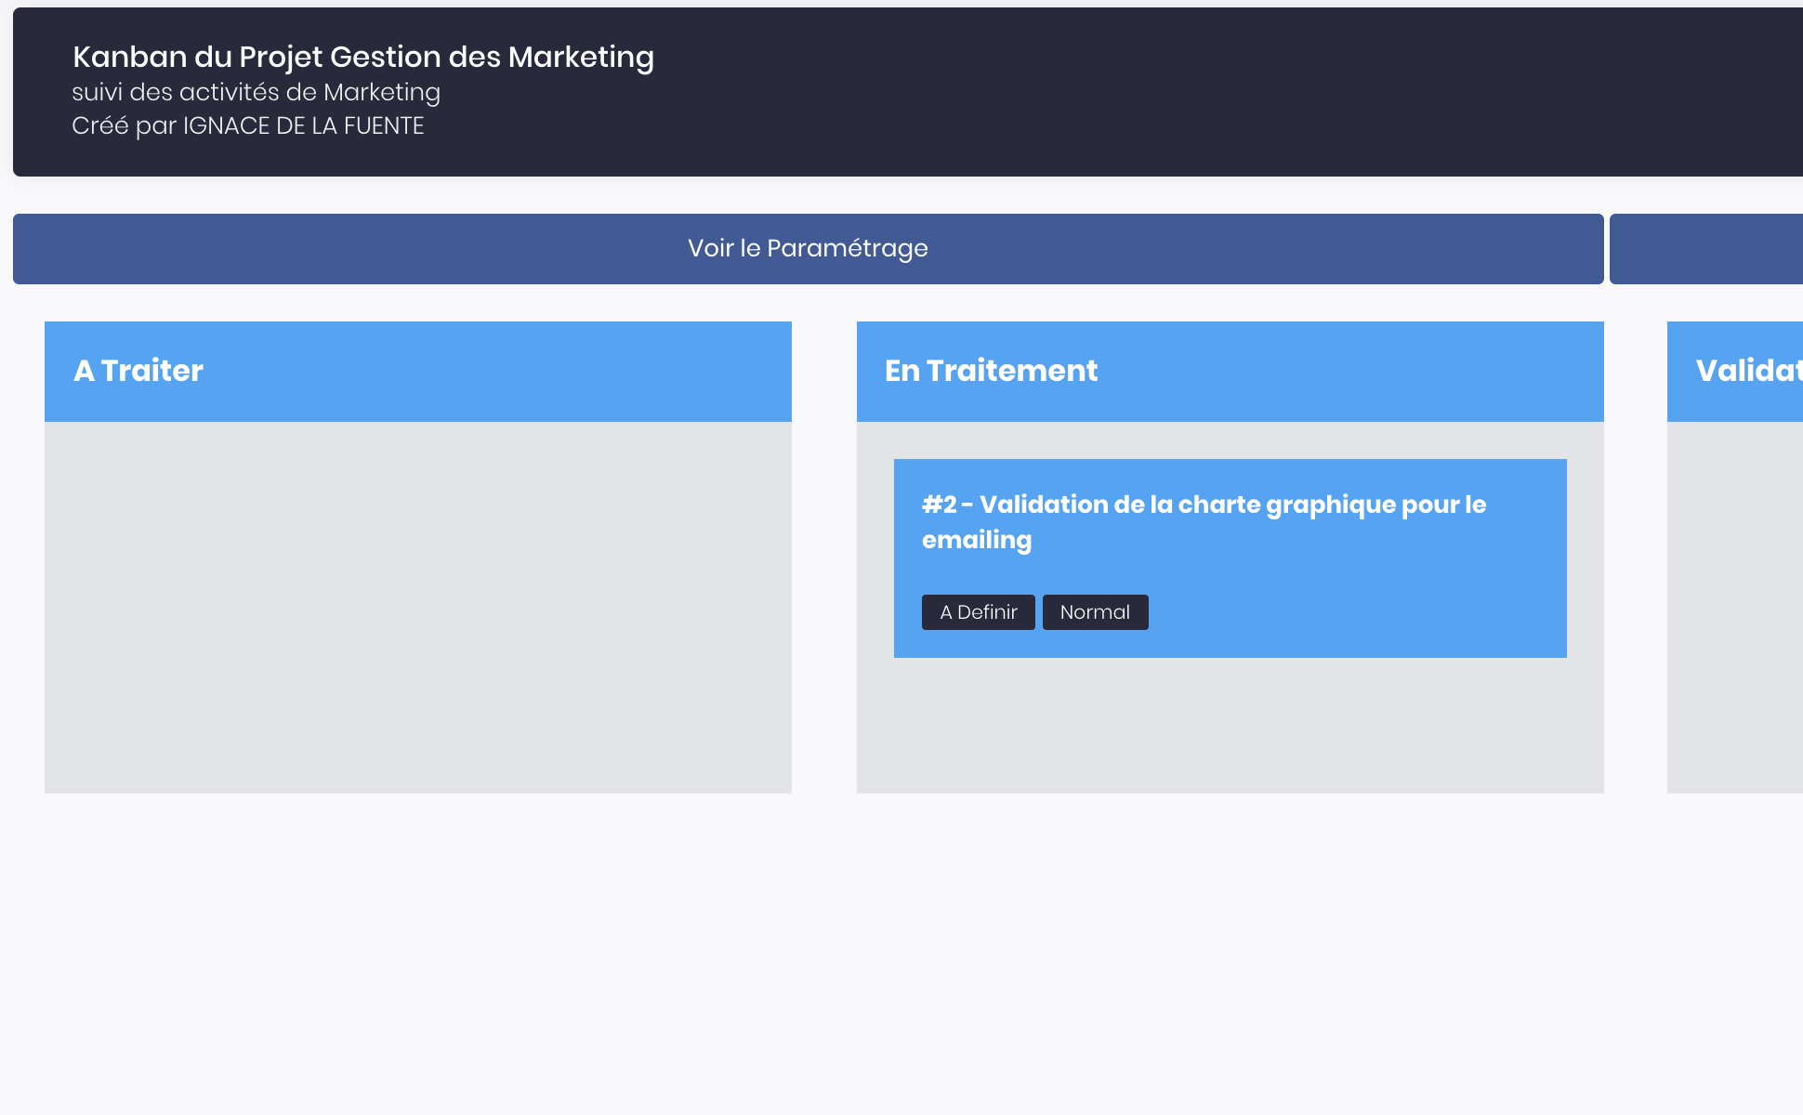Click inside the empty A Traiter column body

[x=417, y=606]
